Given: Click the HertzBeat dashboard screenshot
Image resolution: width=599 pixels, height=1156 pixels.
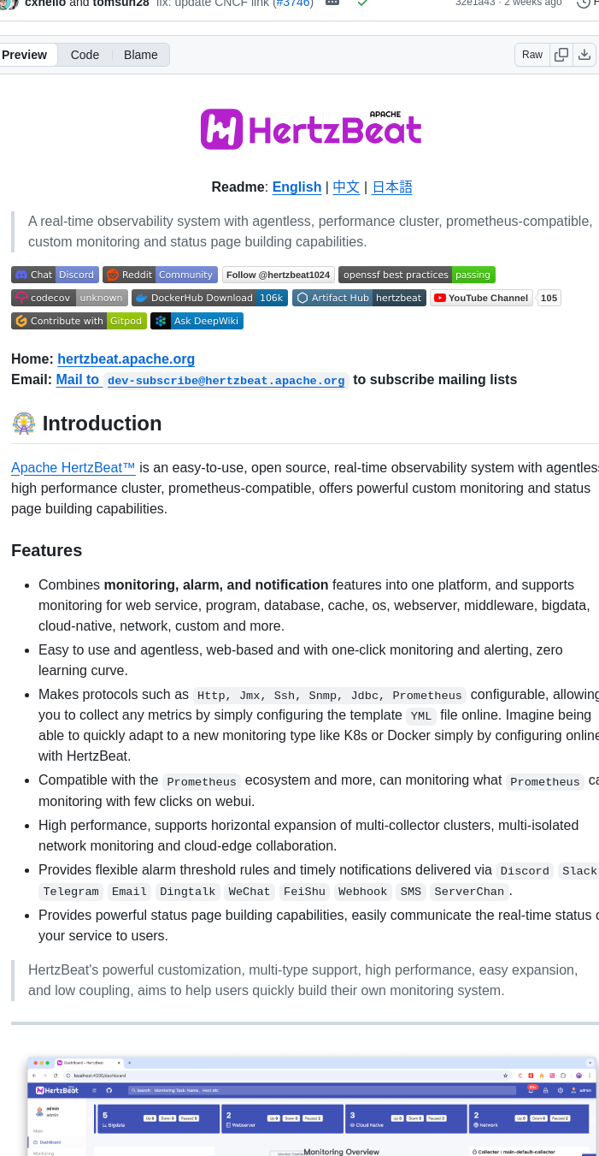Looking at the screenshot, I should (x=313, y=1106).
